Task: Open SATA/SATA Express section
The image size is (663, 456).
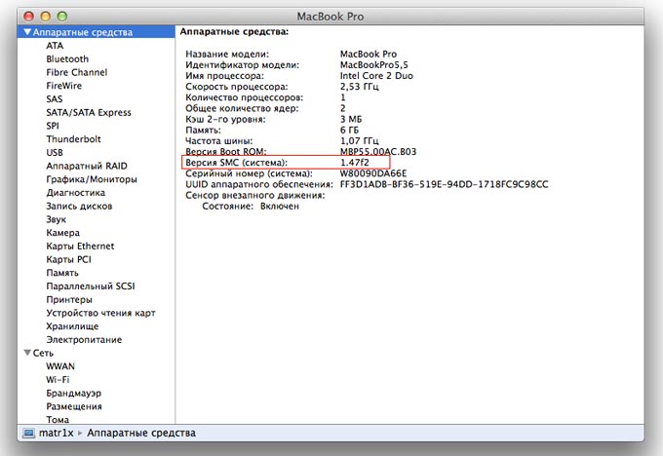Action: point(89,112)
